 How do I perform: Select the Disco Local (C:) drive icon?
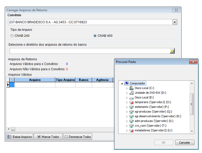click(132, 88)
